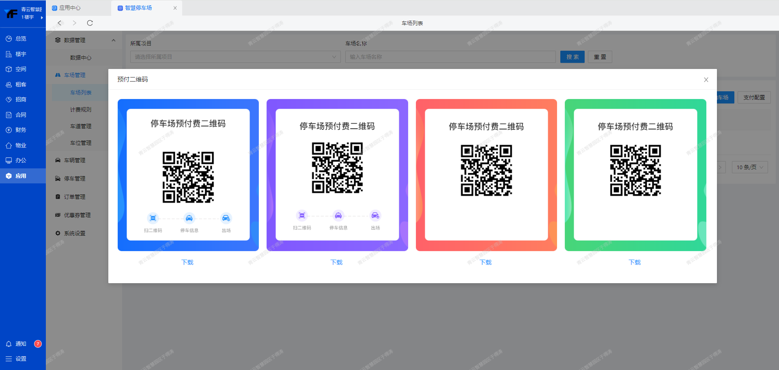
Task: Download the blue QR code poster
Action: pos(187,262)
